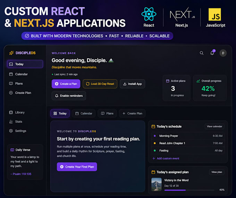Switch to the Plans tab

click(107, 113)
